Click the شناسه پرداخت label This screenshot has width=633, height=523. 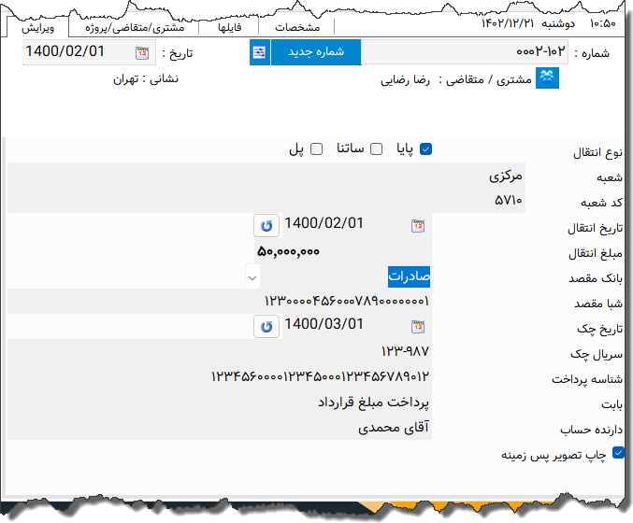click(x=587, y=379)
